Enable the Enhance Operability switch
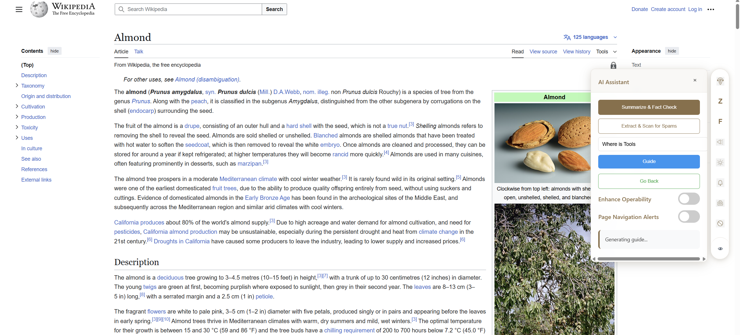Image resolution: width=740 pixels, height=335 pixels. click(689, 199)
